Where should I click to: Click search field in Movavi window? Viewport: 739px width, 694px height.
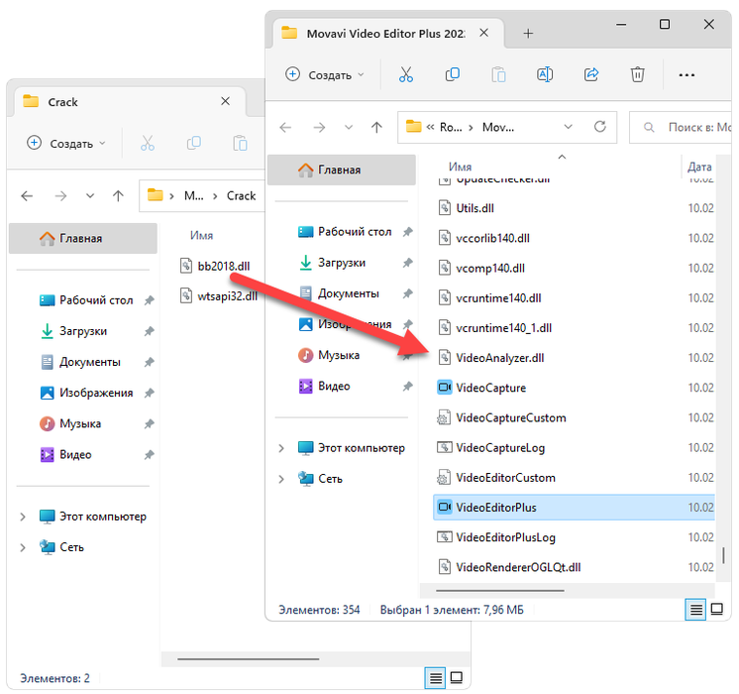click(x=681, y=127)
